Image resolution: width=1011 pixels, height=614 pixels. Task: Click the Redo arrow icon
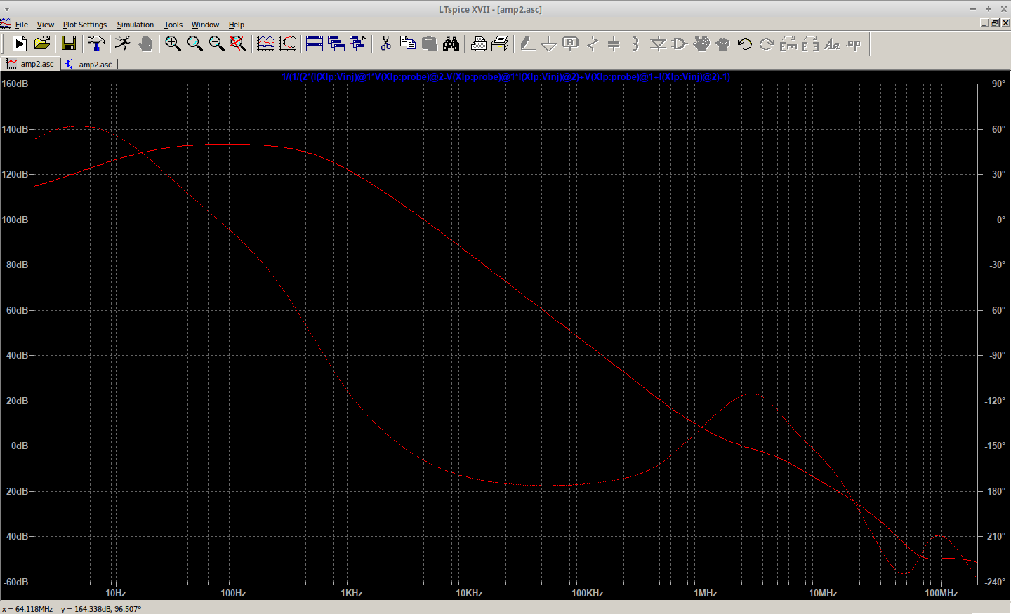click(767, 44)
